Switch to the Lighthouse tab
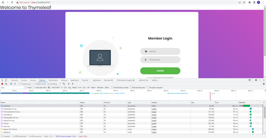This screenshot has height=138, width=266. tap(96, 80)
